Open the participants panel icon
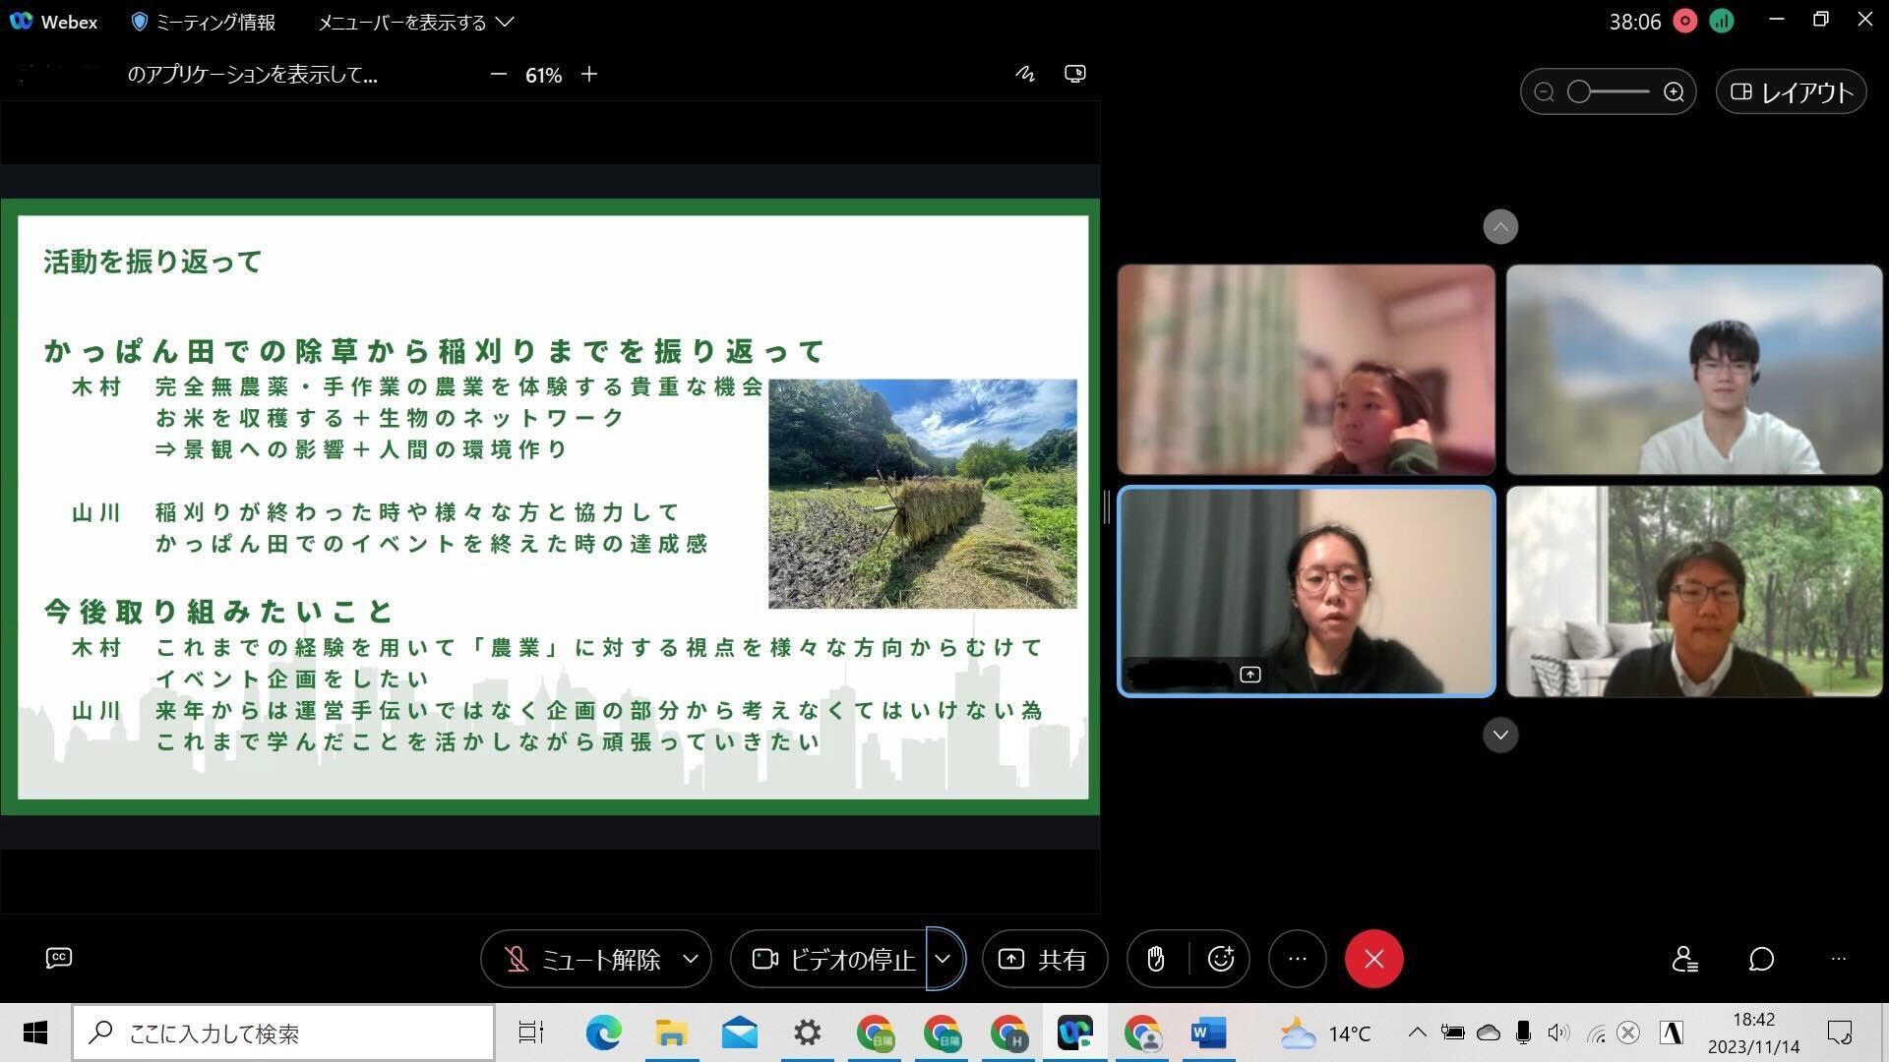Image resolution: width=1889 pixels, height=1062 pixels. [x=1684, y=959]
